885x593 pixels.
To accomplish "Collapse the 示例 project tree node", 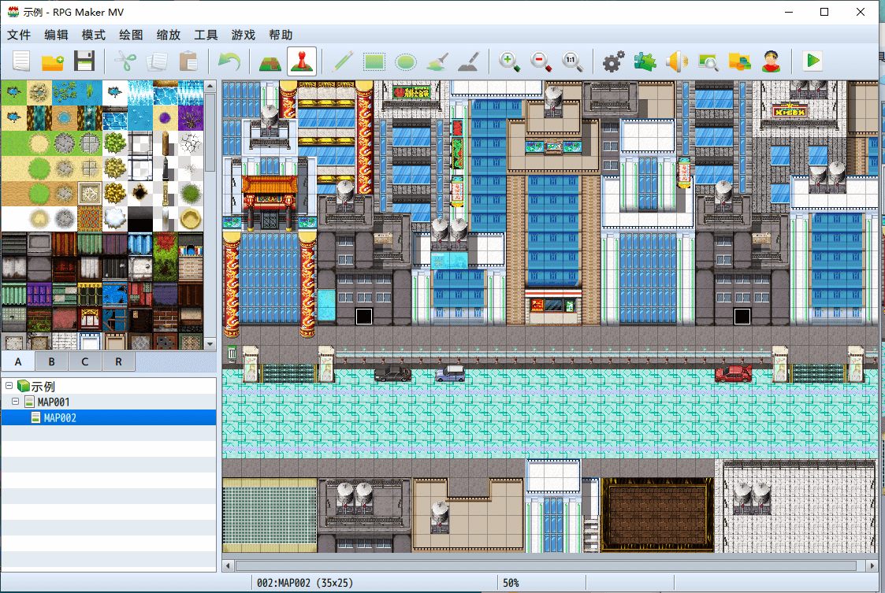I will [9, 386].
